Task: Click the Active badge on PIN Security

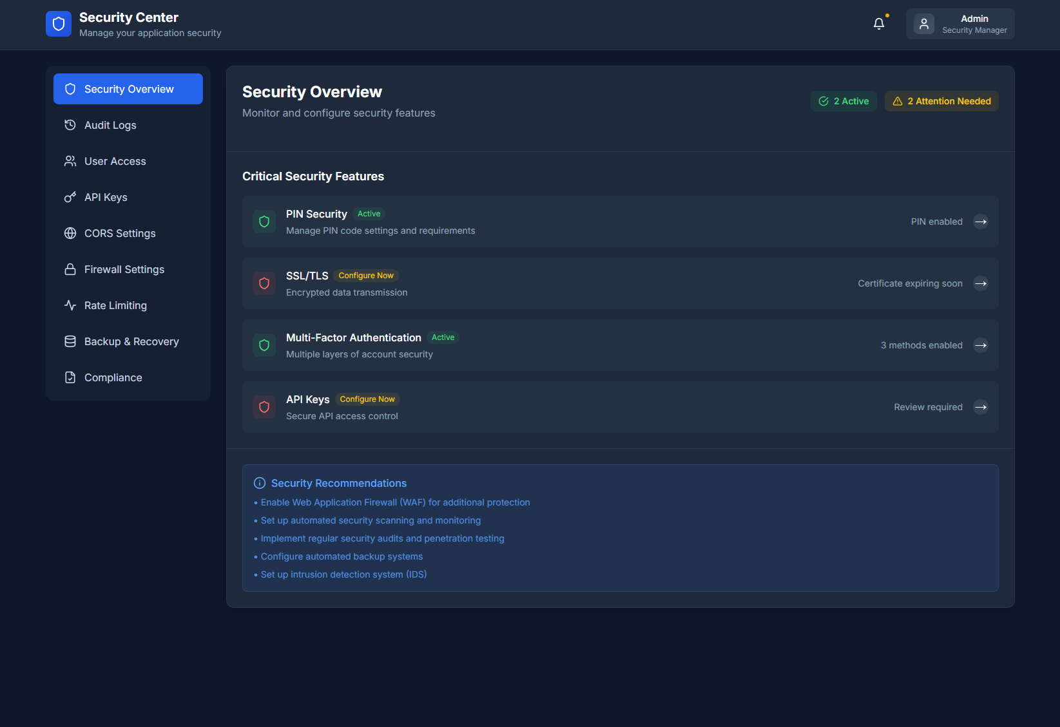Action: click(x=369, y=213)
